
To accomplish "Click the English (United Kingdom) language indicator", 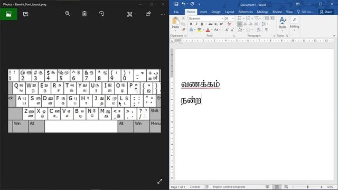I will tap(229, 187).
